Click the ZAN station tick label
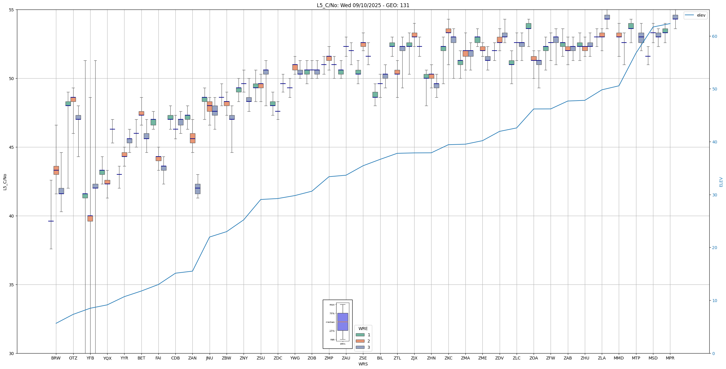 [192, 358]
